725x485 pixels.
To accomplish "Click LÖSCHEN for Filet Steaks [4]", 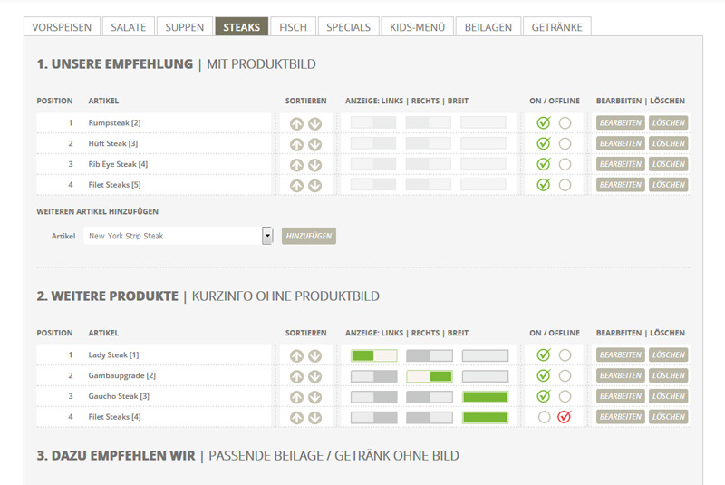I will [x=669, y=417].
